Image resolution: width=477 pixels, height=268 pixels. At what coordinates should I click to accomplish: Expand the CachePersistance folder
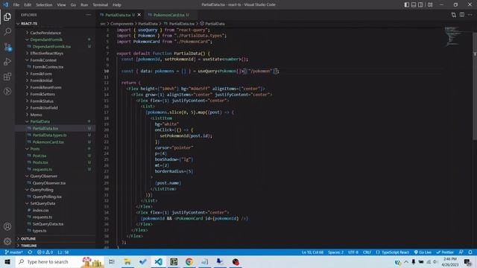[x=45, y=33]
